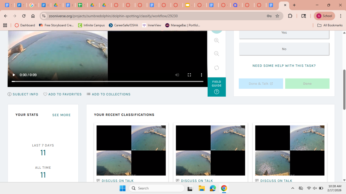Open video more options menu
Screen dimensions: 346x194
point(201,75)
